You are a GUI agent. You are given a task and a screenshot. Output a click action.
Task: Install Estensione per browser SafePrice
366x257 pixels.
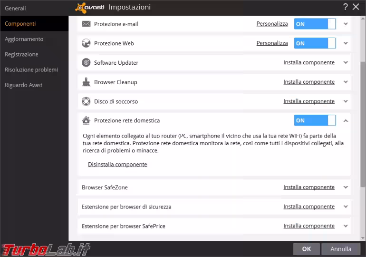click(x=309, y=226)
